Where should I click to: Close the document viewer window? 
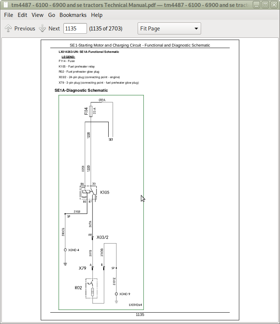(x=274, y=5)
